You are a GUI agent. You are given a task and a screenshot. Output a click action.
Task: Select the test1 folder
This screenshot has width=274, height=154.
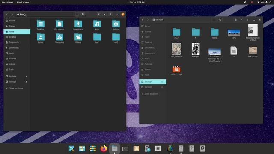[97, 37]
